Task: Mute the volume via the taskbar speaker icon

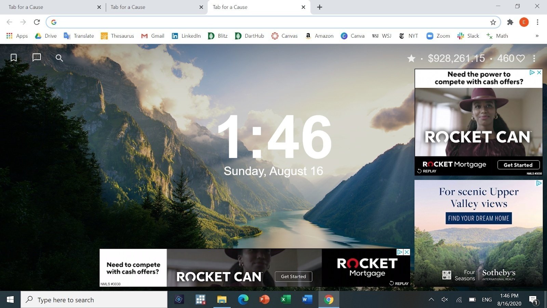Action: click(445, 299)
